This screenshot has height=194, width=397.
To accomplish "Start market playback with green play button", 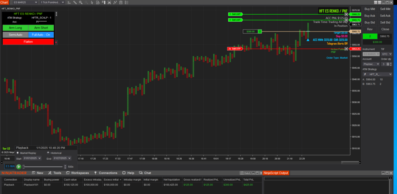I will pos(19,167).
